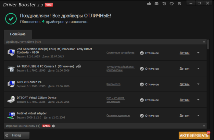
Task: Click the DTSOFT Virtual CdRom drive icon
Action: tap(11, 99)
